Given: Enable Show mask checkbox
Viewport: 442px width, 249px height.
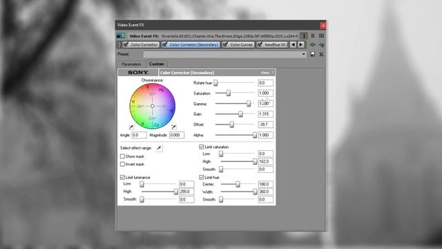Looking at the screenshot, I should [x=122, y=156].
